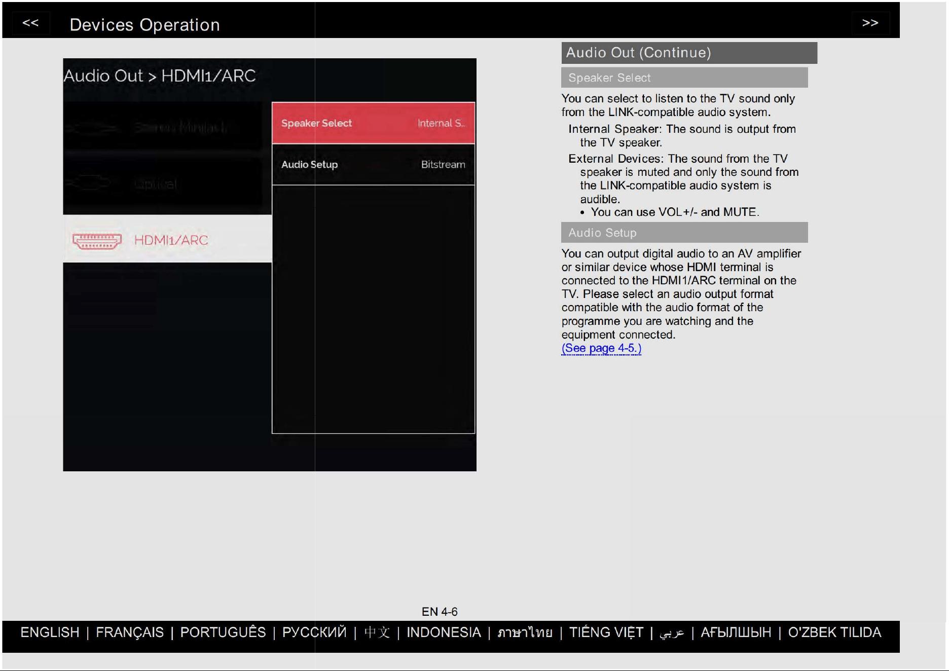
Task: Go to next page with >> button
Action: click(870, 23)
